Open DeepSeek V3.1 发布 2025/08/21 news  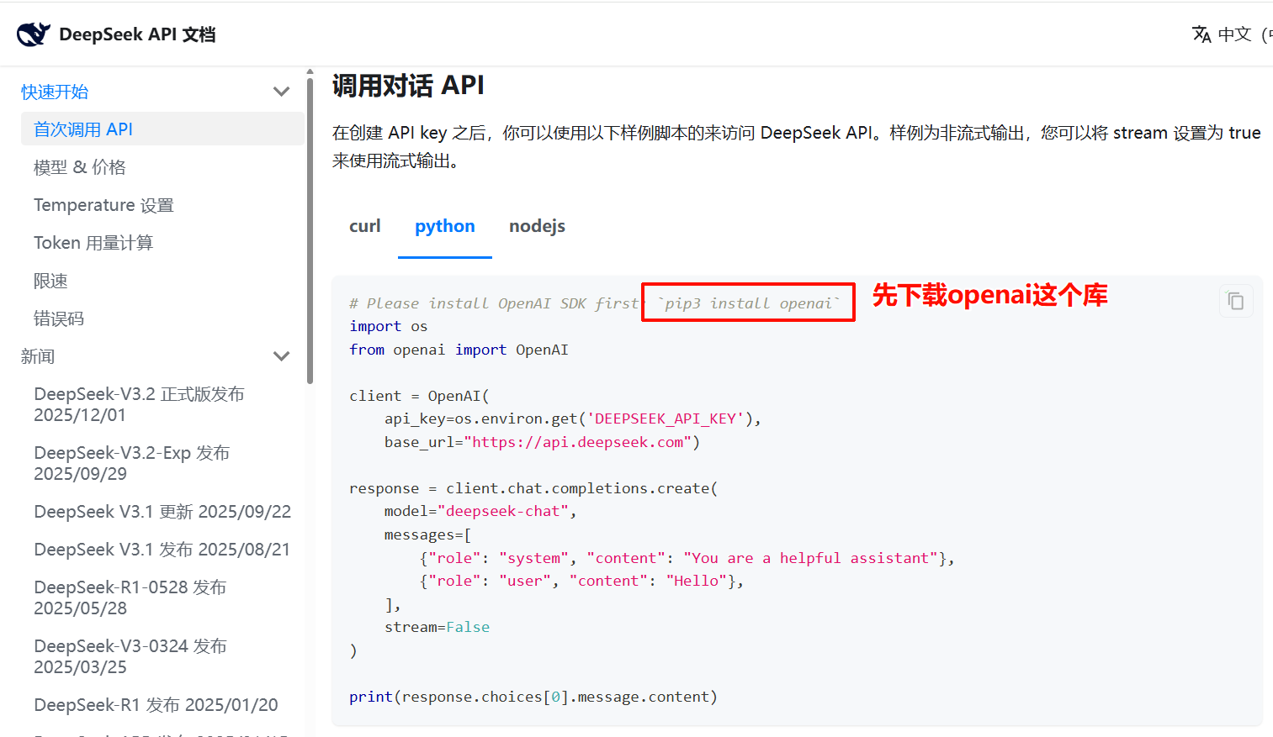[x=162, y=550]
